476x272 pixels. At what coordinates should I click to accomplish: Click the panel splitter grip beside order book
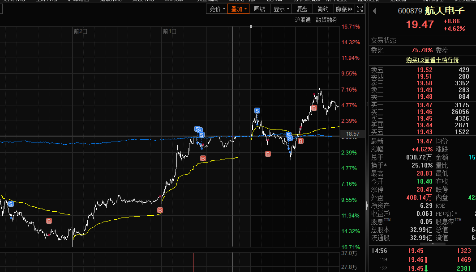(367, 104)
